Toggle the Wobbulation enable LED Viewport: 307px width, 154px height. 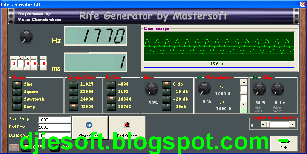tap(199, 78)
